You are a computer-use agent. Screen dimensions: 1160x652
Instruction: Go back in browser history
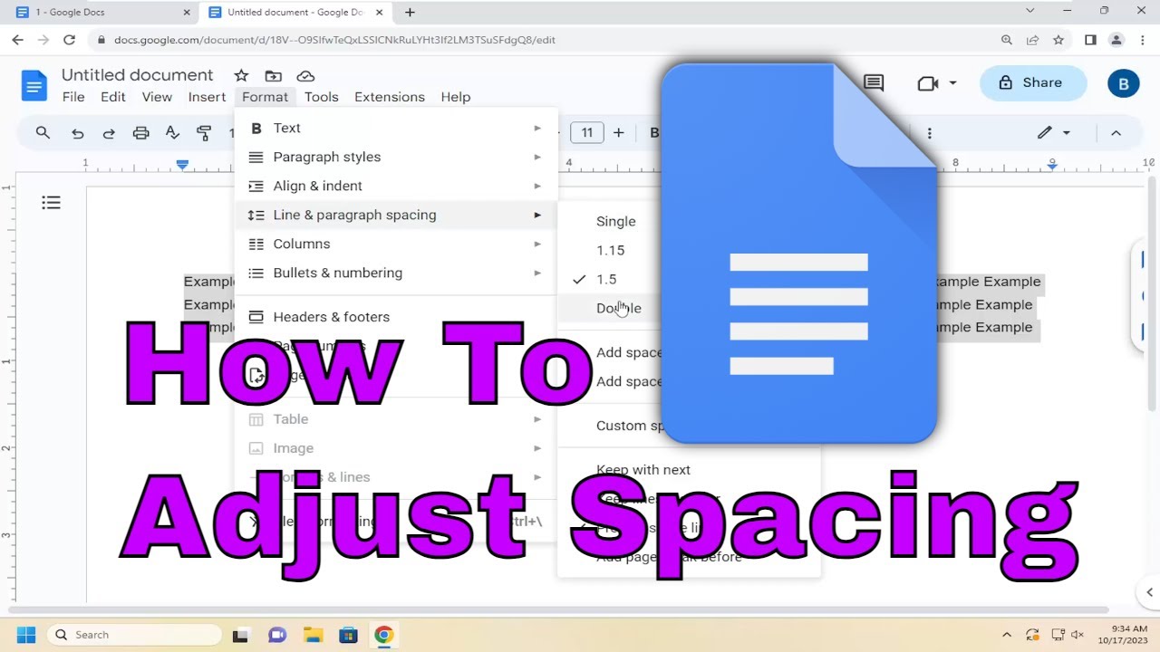[17, 40]
